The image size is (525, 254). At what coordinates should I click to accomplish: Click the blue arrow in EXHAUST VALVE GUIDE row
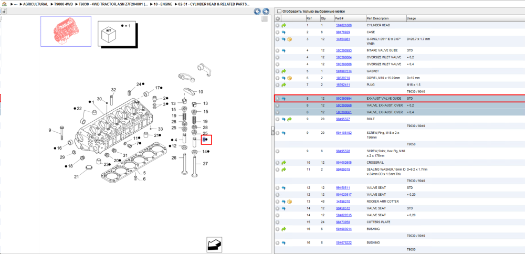(283, 99)
